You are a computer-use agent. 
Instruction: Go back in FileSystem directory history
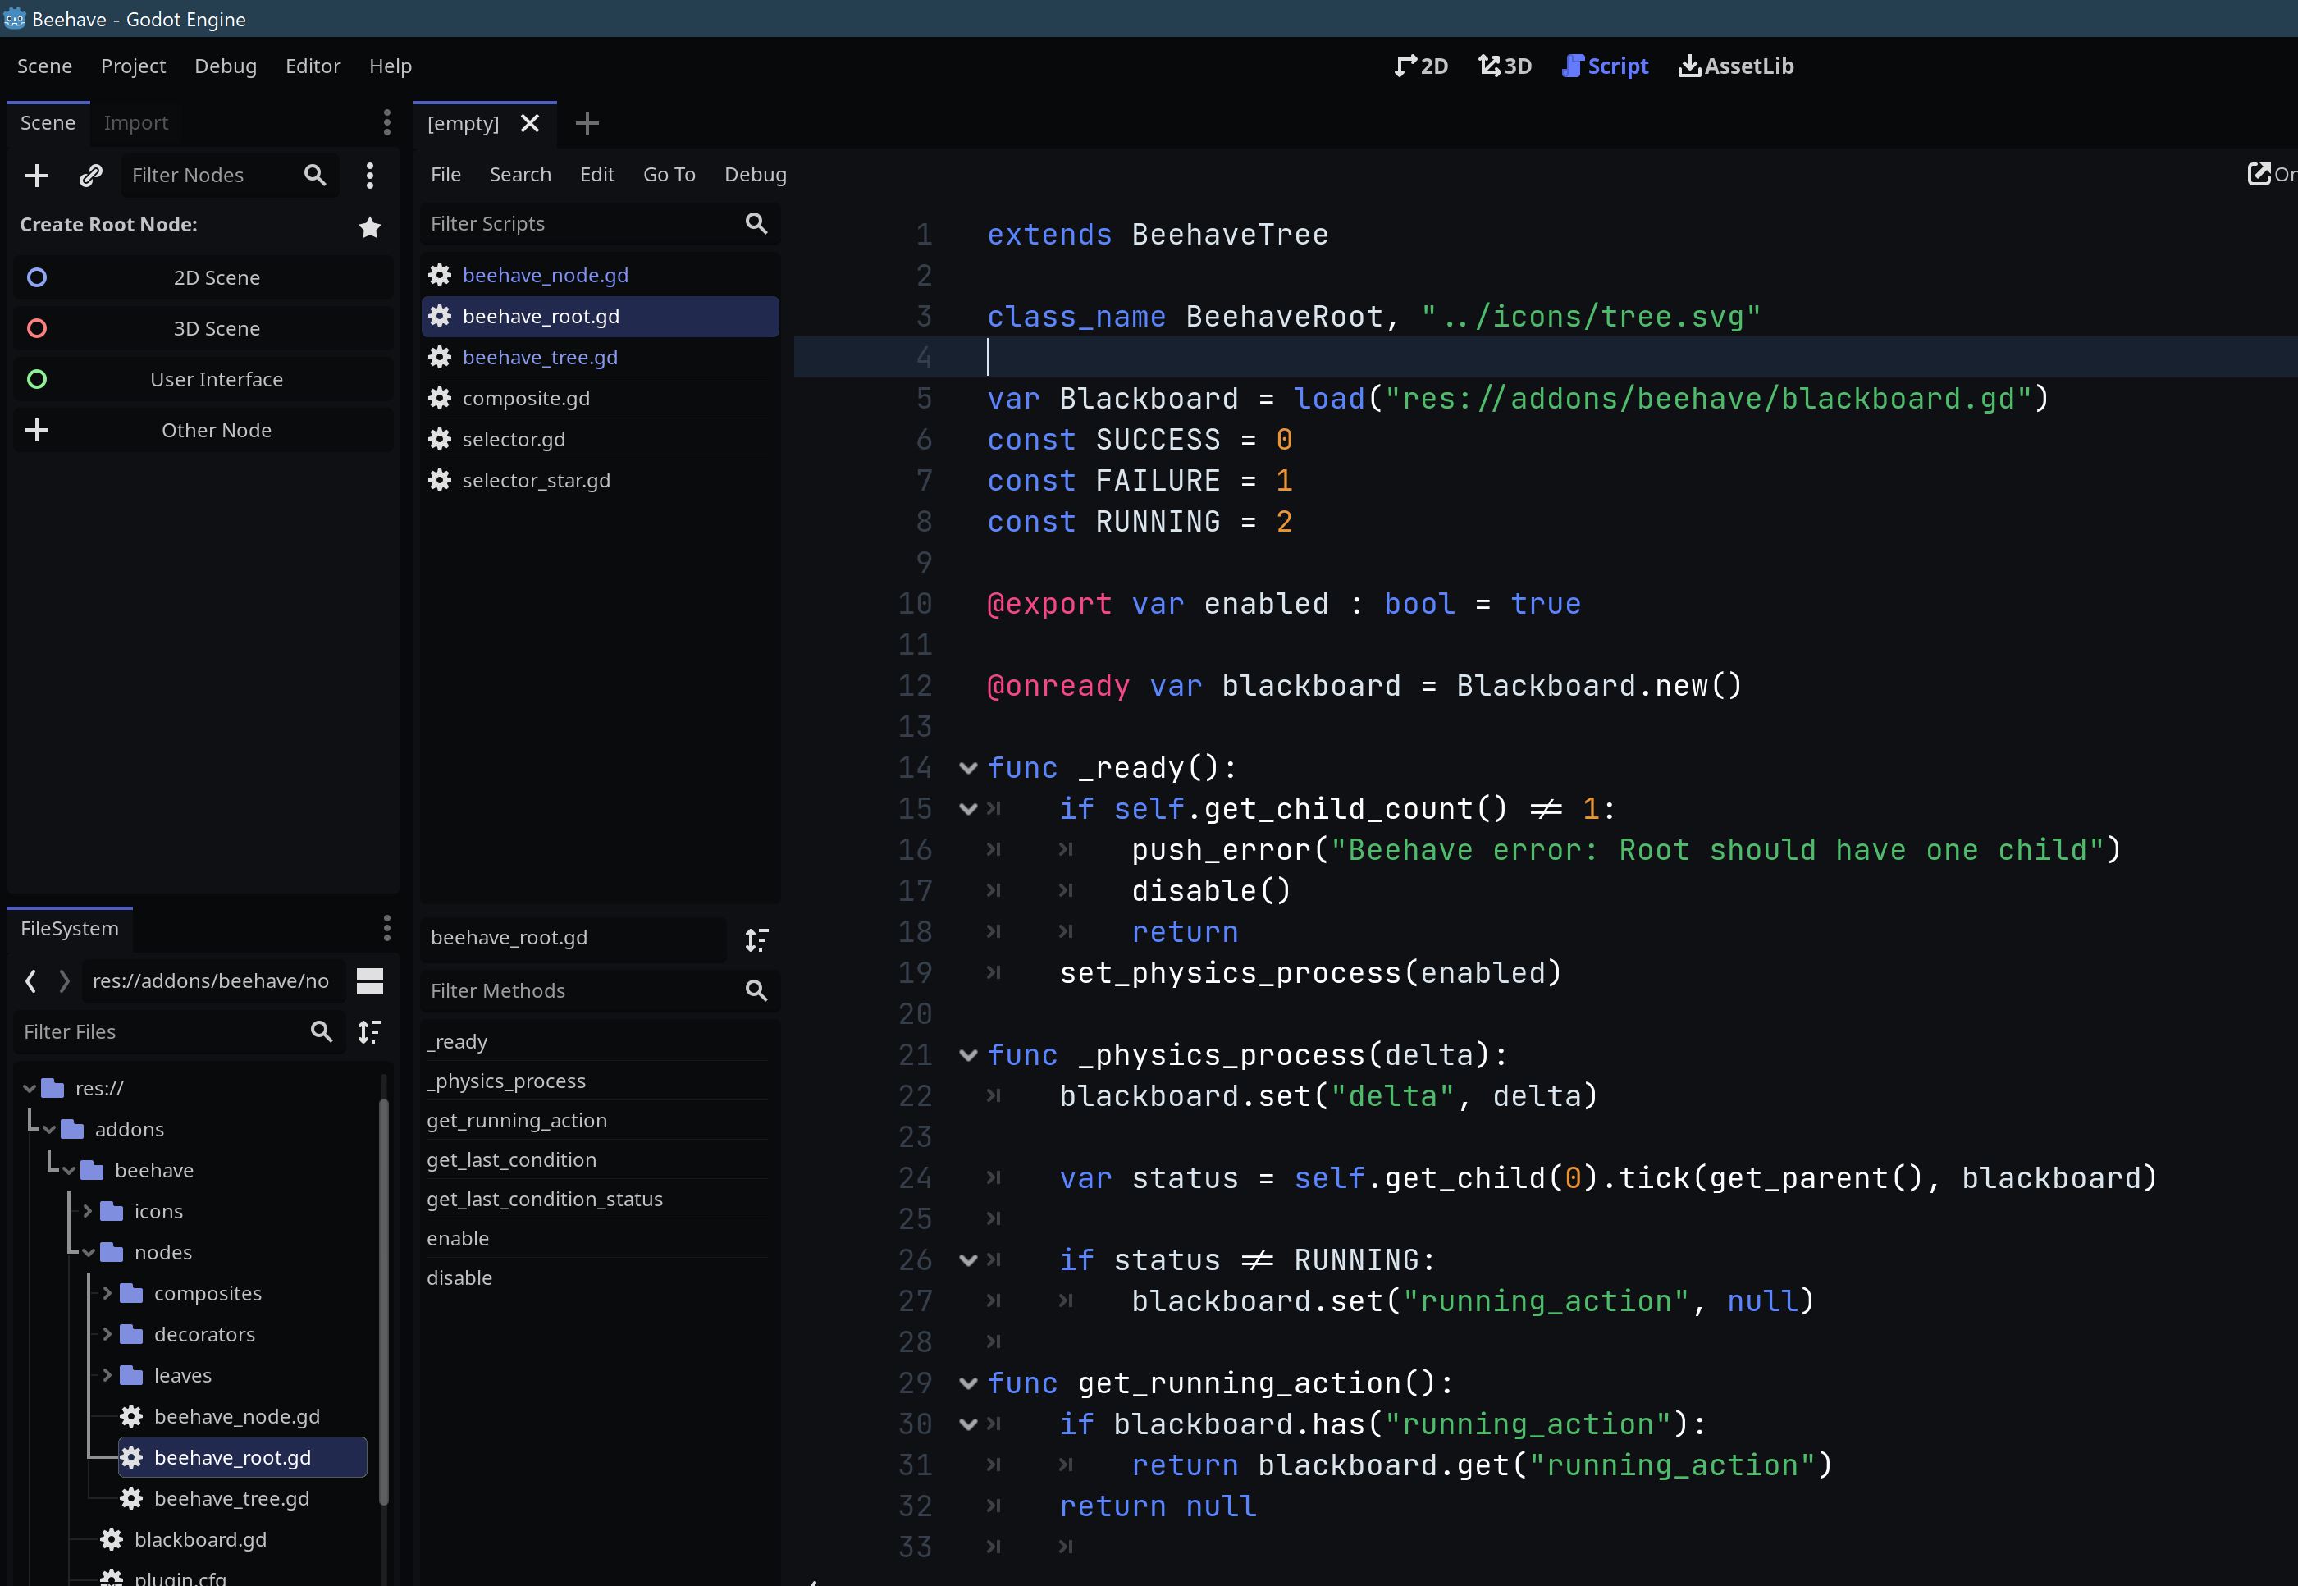pyautogui.click(x=31, y=982)
